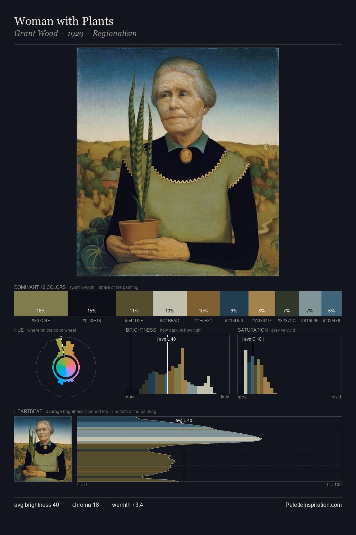Click the heartbeat brightness profile chart
Viewport: 356px width, 535px height.
tap(209, 449)
